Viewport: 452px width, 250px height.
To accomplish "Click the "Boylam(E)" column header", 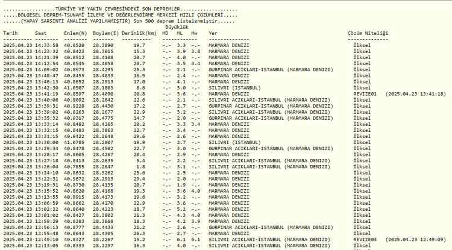I will (107, 33).
